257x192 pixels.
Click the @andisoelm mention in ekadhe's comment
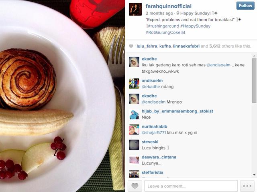(x=218, y=65)
